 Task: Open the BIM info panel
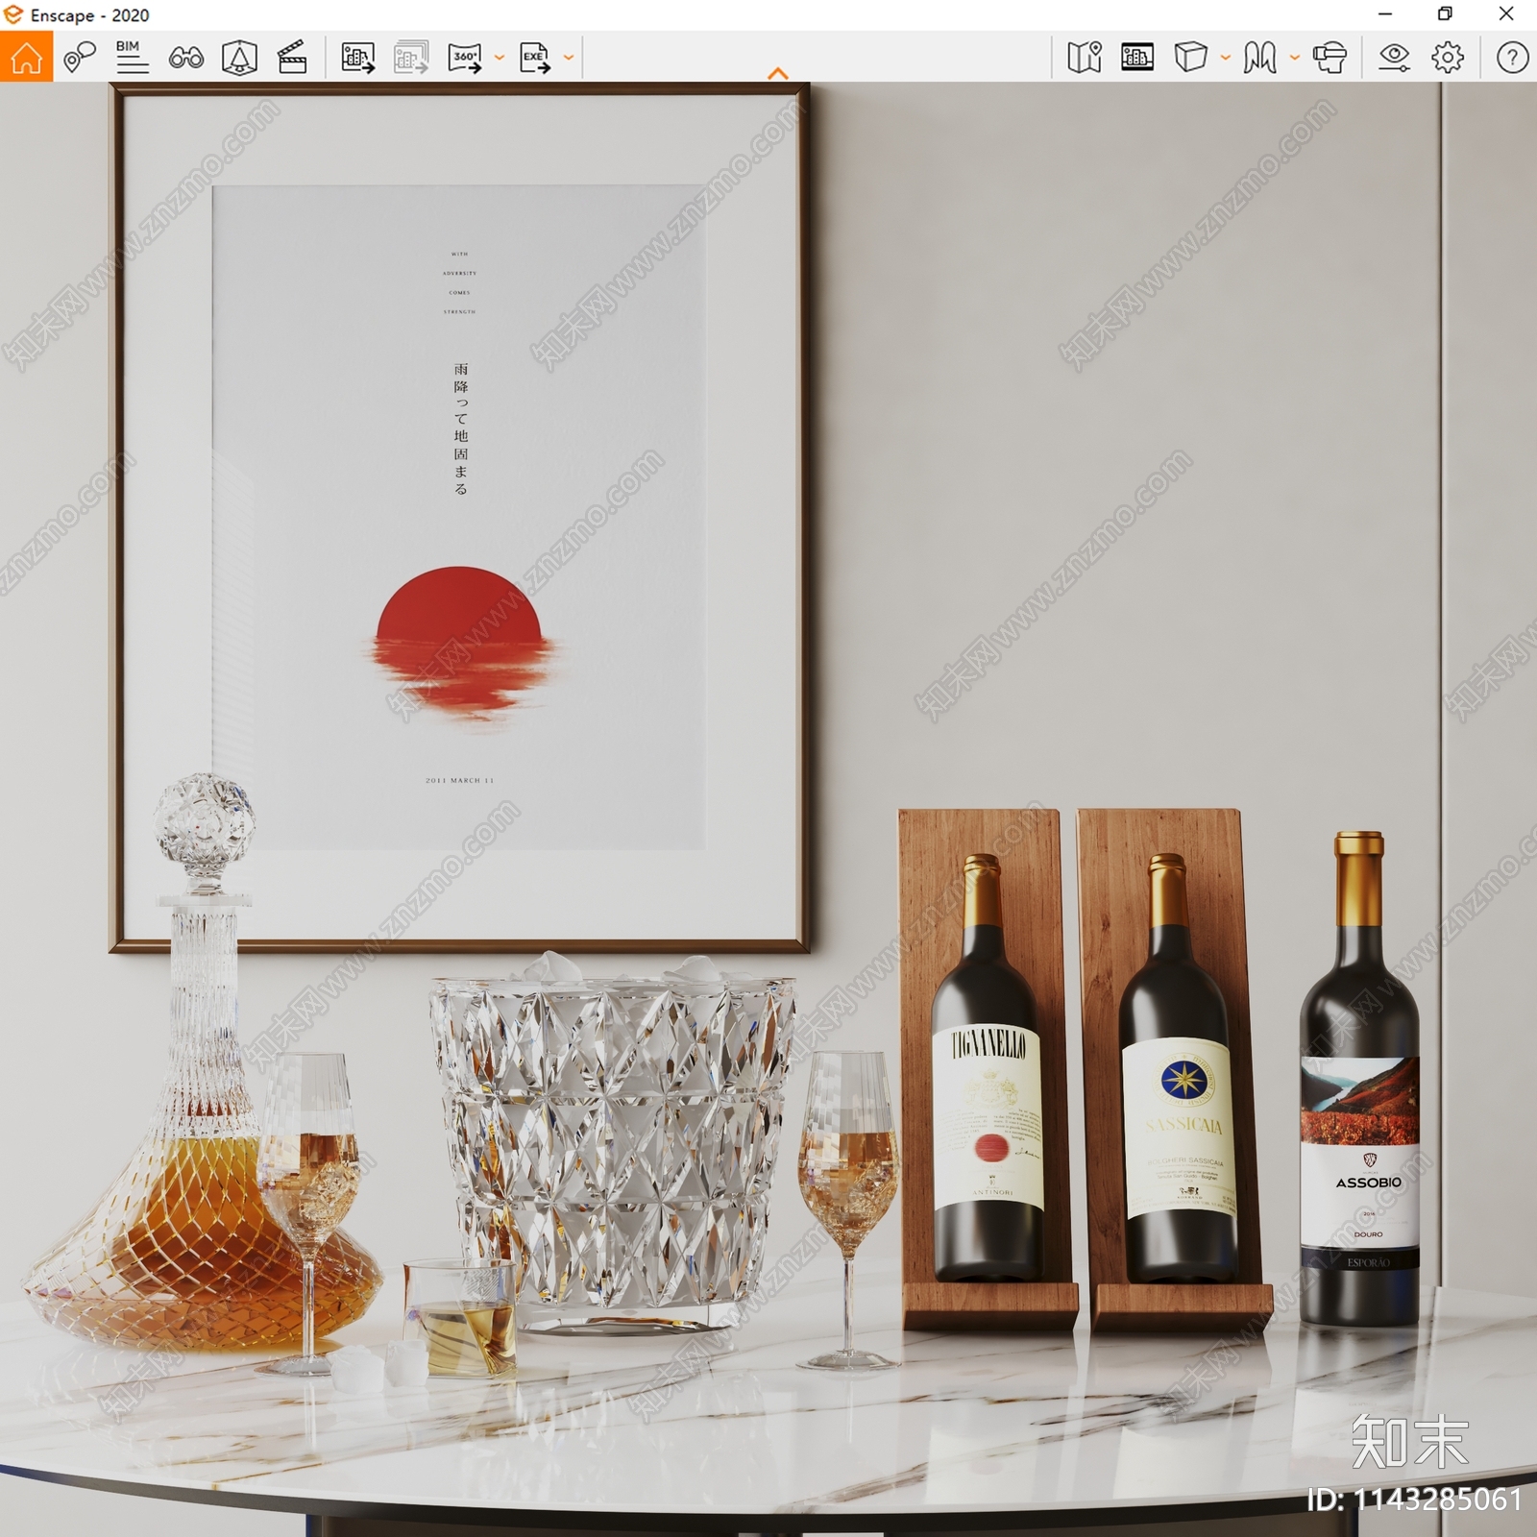[x=133, y=58]
